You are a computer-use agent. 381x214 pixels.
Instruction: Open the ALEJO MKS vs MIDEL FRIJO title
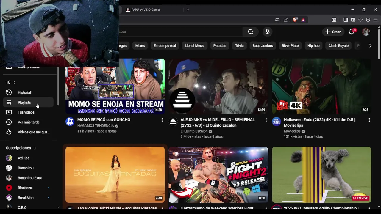coord(218,122)
